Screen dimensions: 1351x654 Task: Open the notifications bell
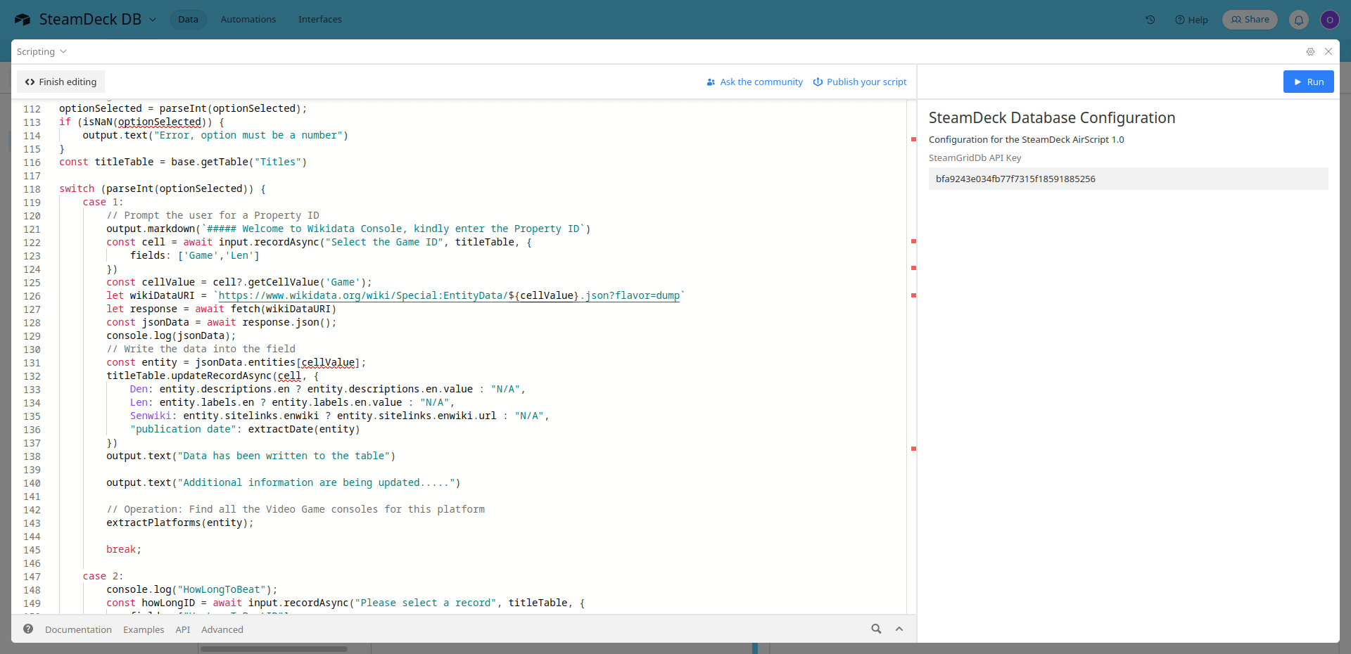[x=1299, y=20]
